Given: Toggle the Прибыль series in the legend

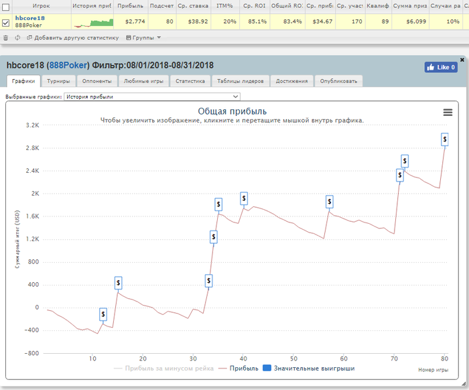Looking at the screenshot, I should (x=239, y=369).
